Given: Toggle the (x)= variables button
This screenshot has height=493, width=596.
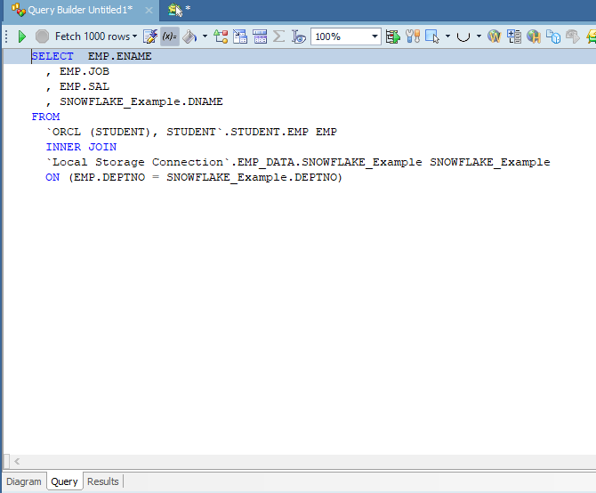Looking at the screenshot, I should [x=170, y=36].
